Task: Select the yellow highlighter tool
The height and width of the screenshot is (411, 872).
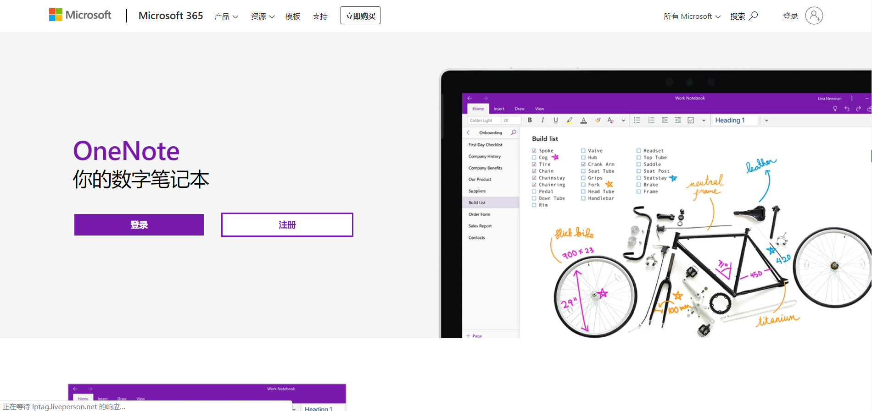Action: [x=570, y=120]
